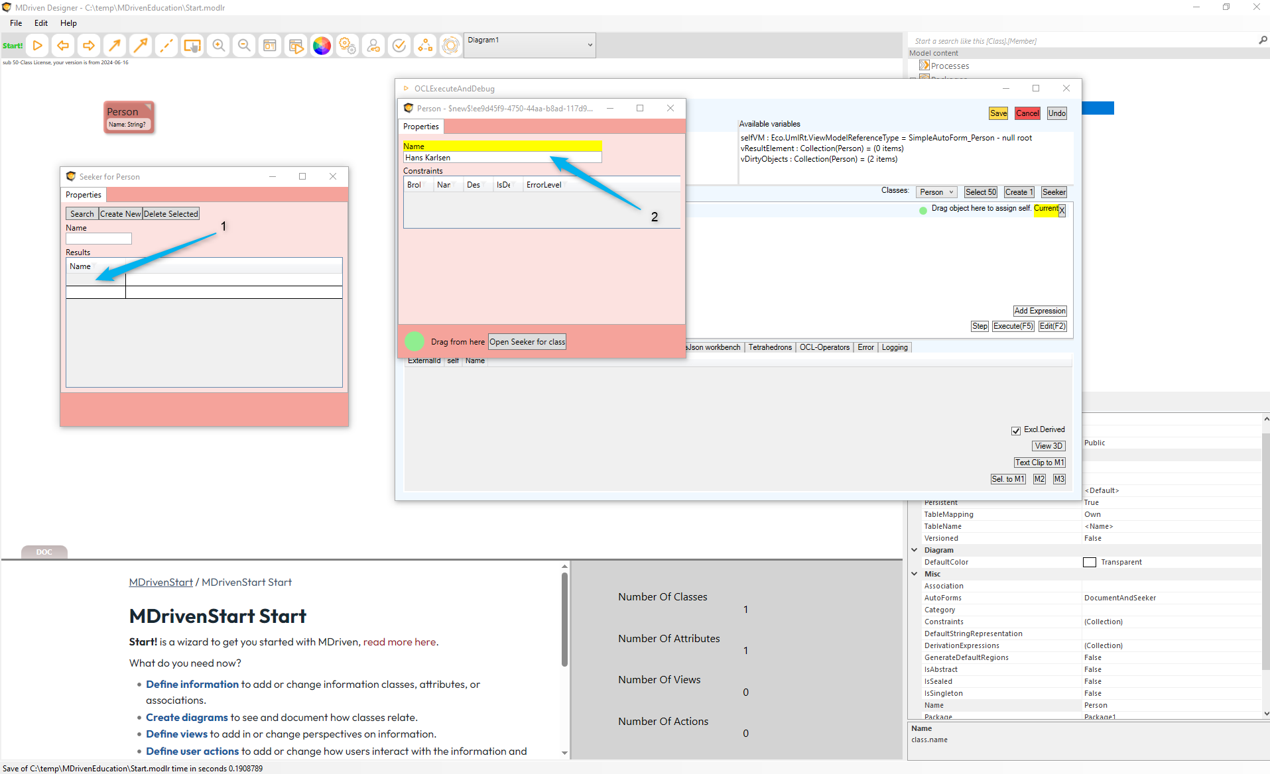The height and width of the screenshot is (774, 1270).
Task: Click the read more here link
Action: [399, 642]
